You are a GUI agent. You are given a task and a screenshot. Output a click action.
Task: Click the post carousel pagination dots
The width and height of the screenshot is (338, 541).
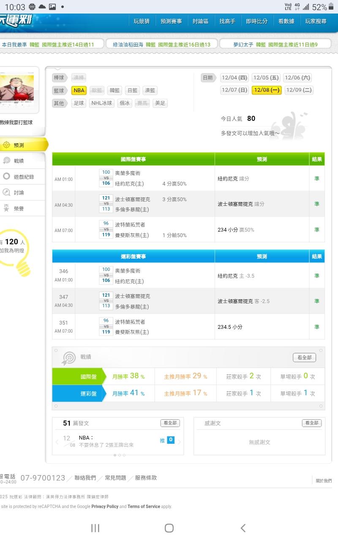click(x=119, y=455)
